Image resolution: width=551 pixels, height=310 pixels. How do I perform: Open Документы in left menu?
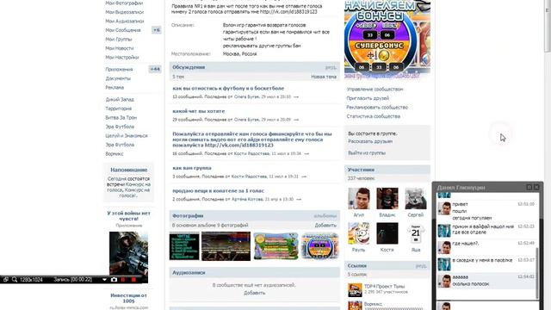point(118,78)
